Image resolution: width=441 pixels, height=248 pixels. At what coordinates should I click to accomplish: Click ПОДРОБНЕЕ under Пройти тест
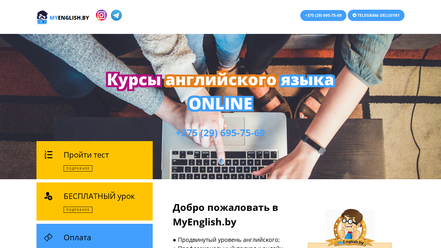[78, 169]
